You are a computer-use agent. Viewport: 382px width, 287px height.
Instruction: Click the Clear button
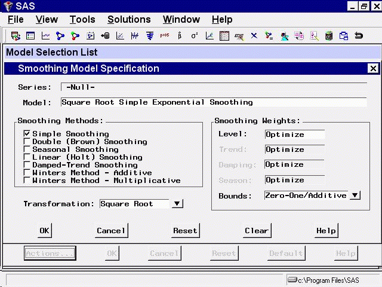[257, 230]
